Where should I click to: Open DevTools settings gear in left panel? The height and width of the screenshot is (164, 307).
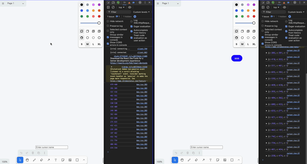(140, 3)
